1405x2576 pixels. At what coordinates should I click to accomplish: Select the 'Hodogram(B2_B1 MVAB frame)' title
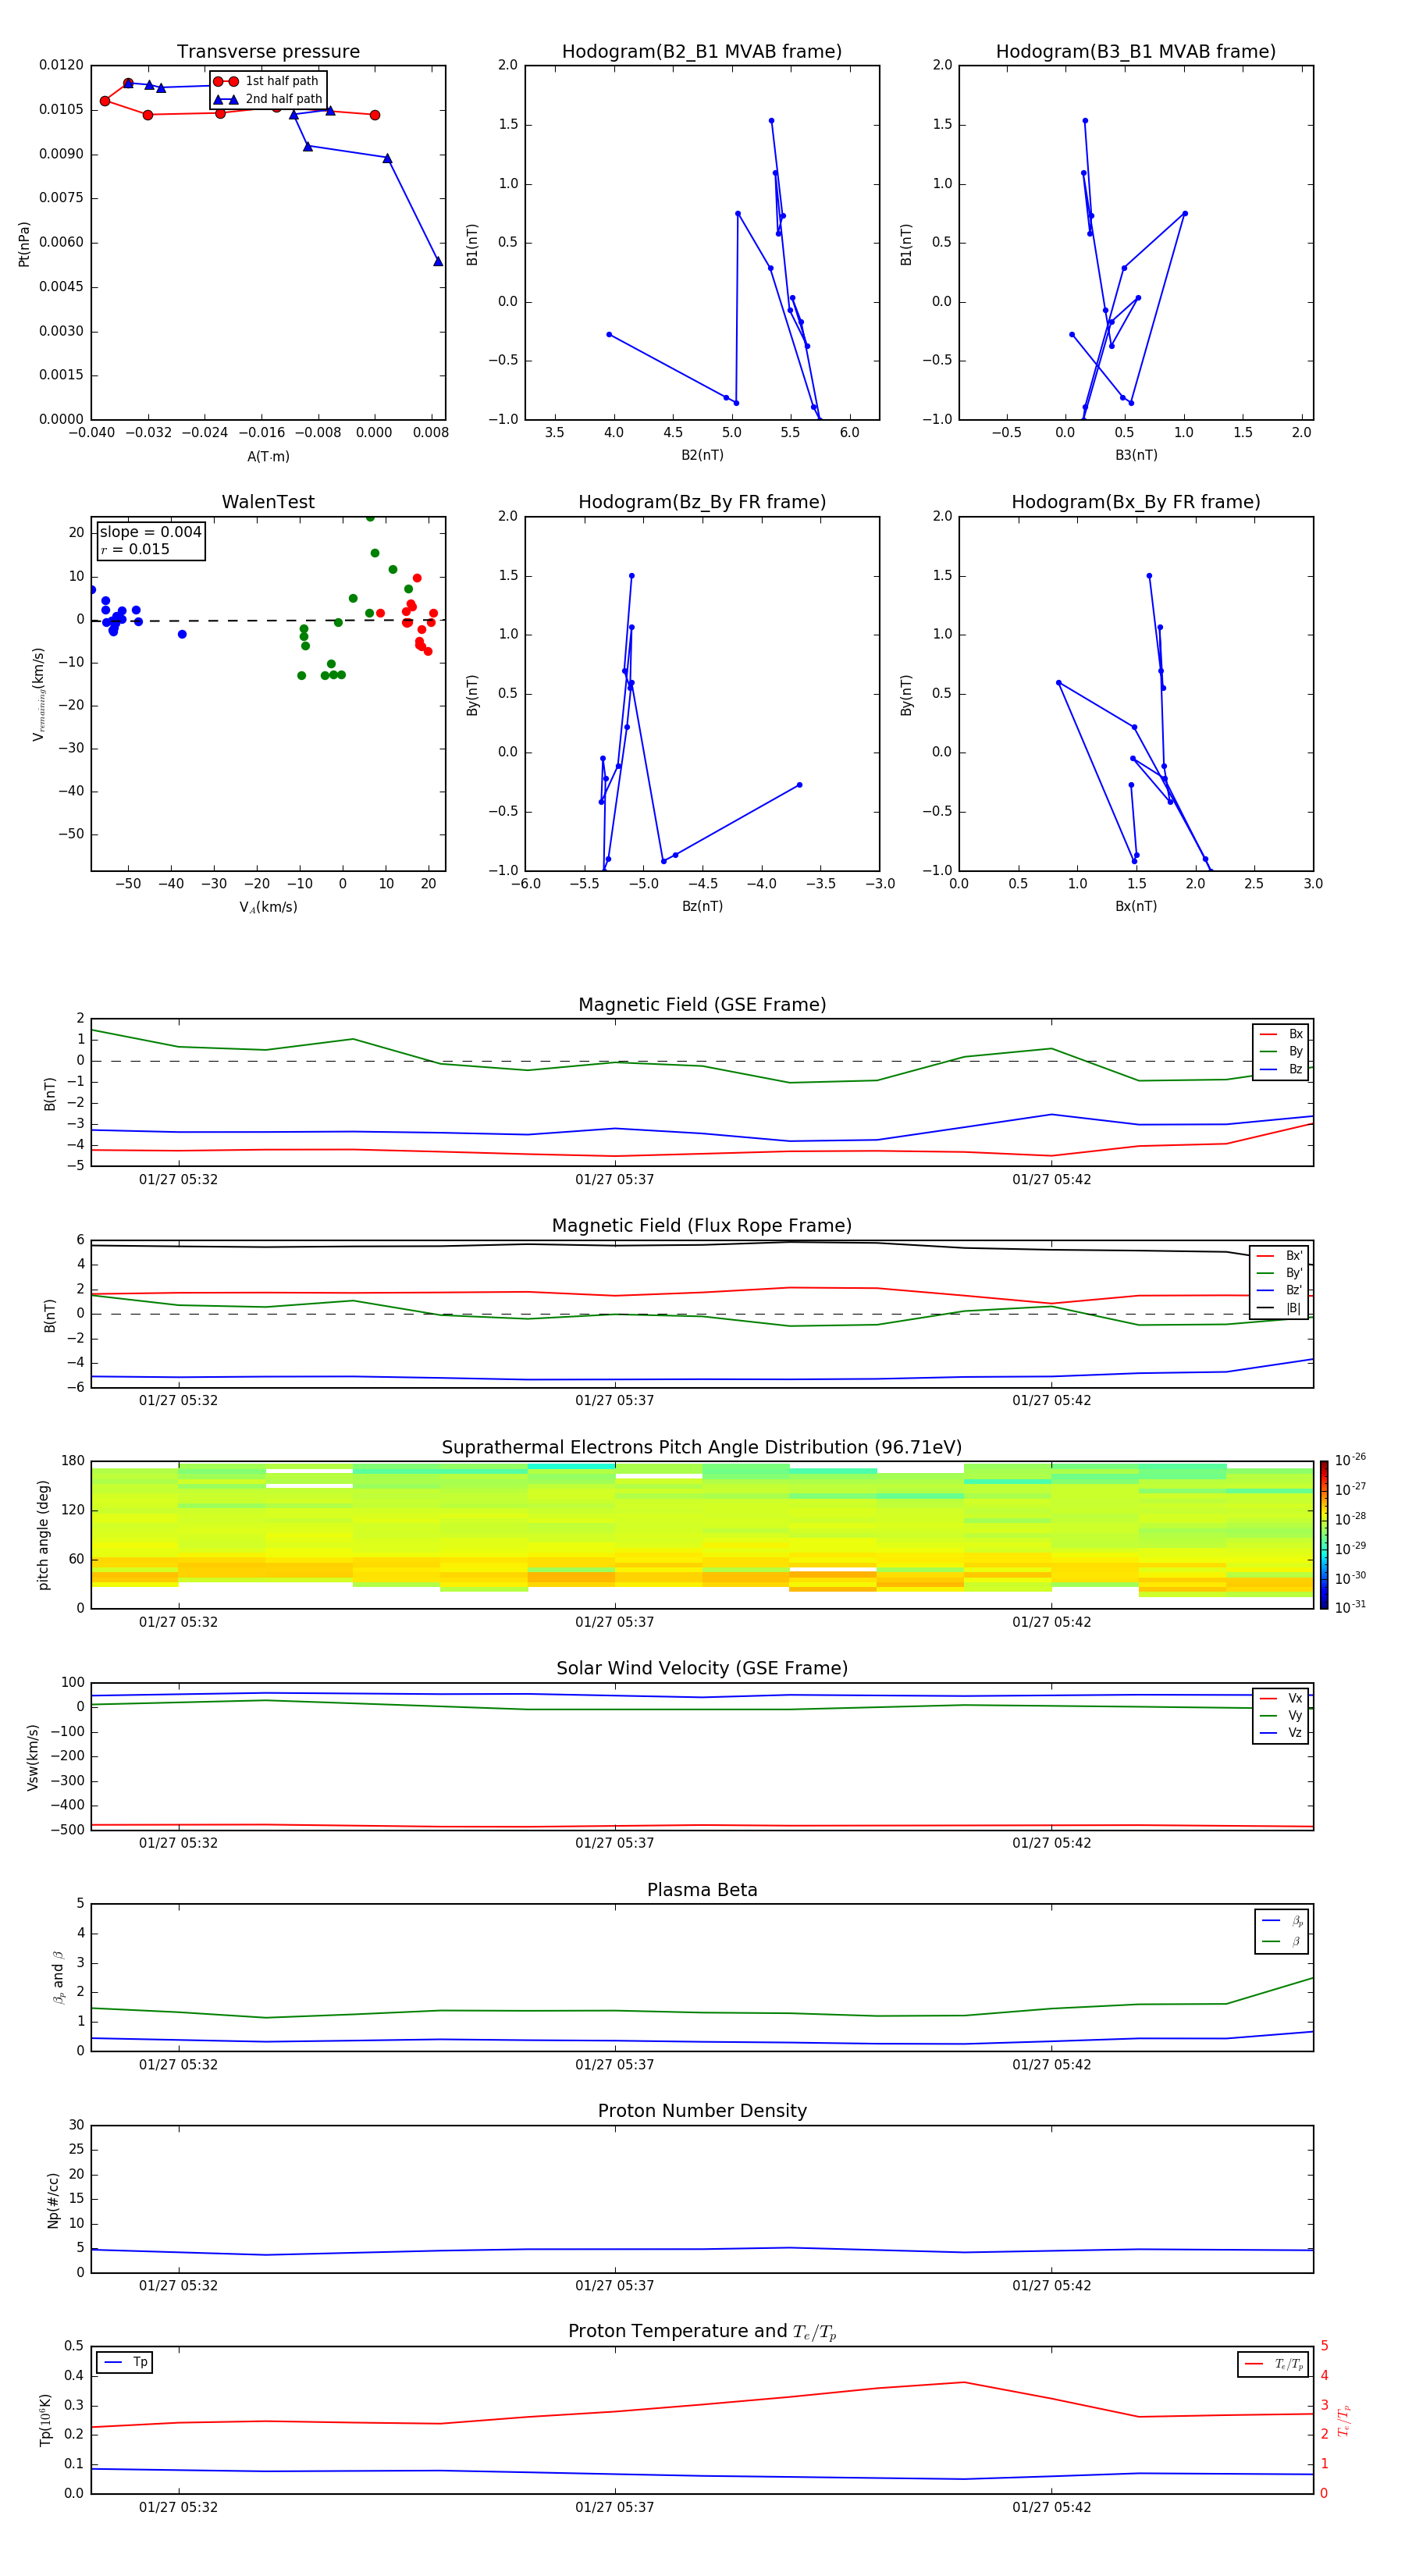702,52
